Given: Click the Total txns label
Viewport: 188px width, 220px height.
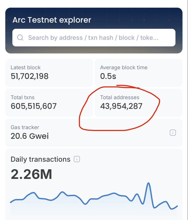Looking at the screenshot, I should (x=23, y=97).
